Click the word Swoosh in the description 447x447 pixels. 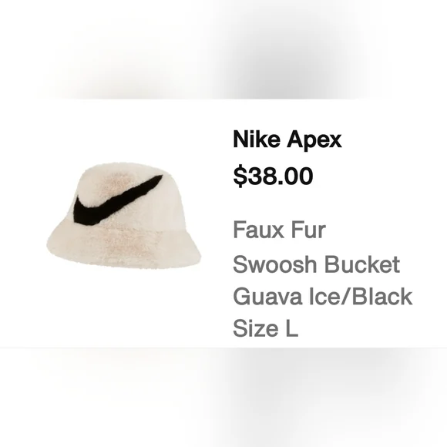coord(275,264)
